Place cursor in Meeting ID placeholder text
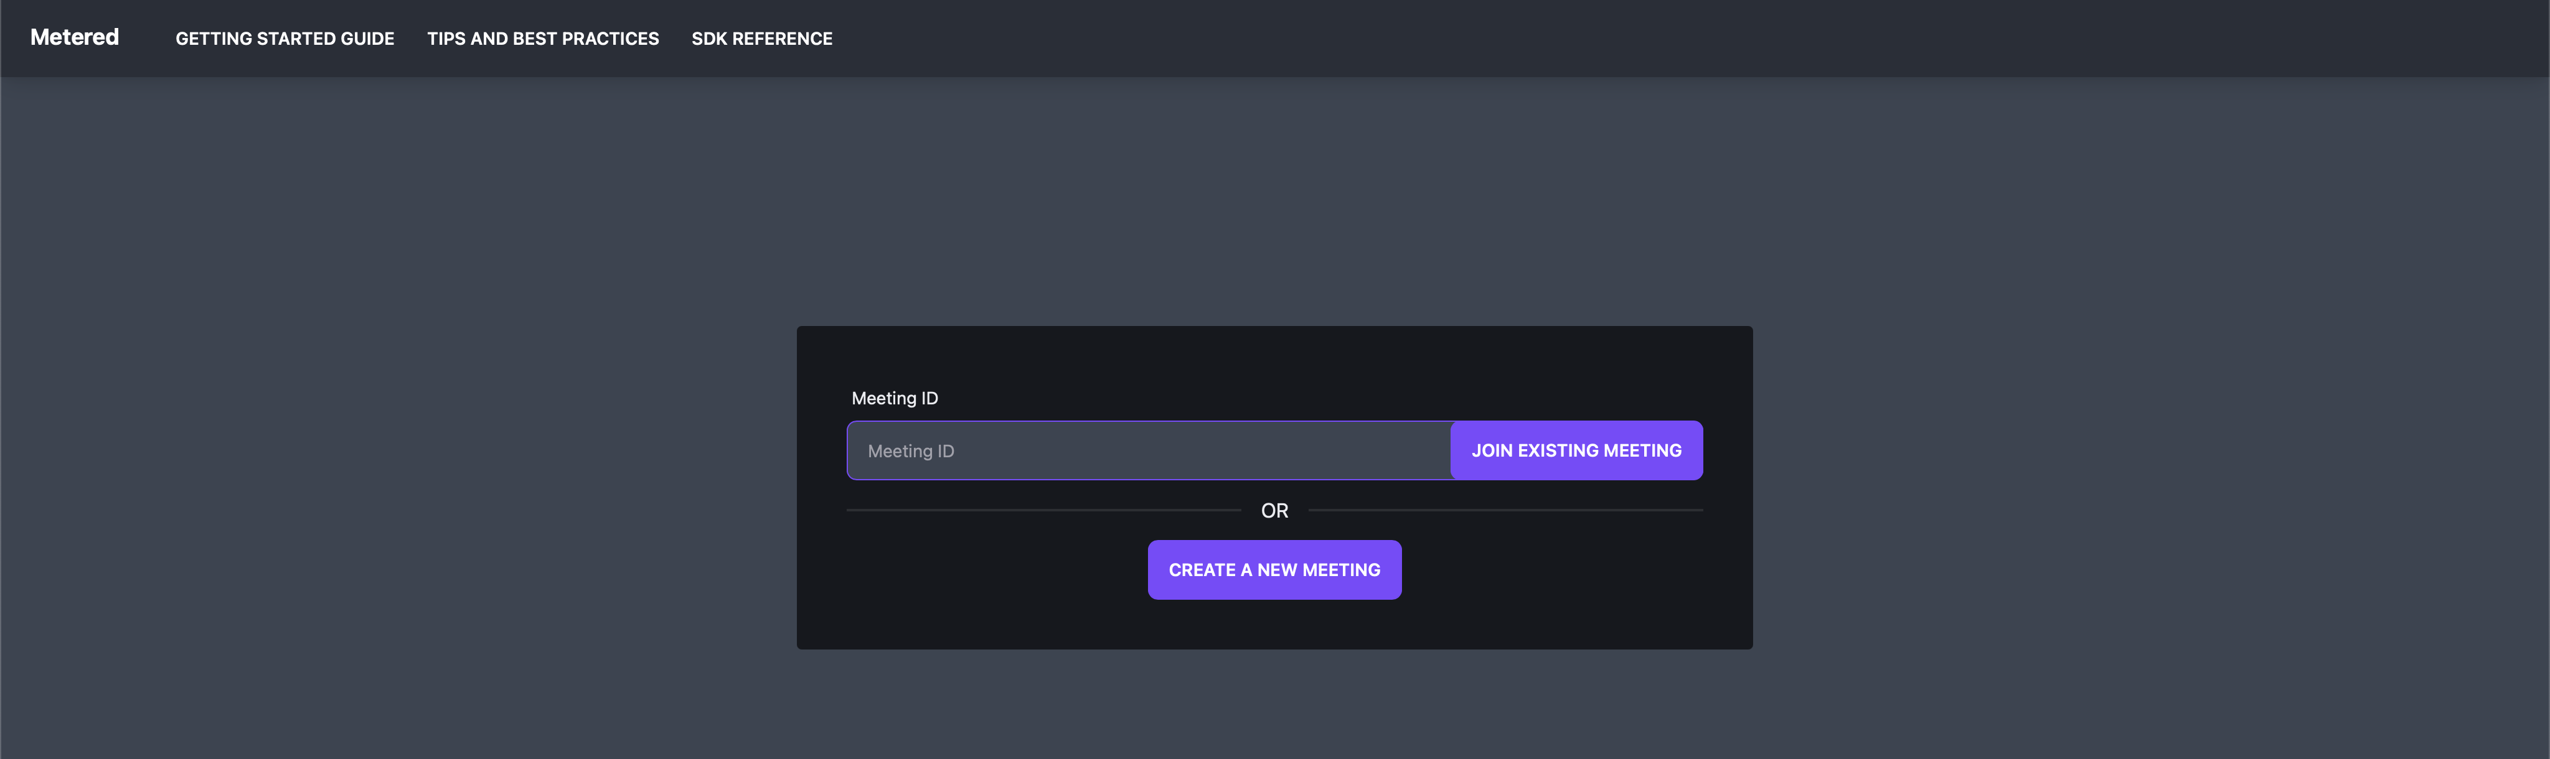2550x759 pixels. 911,451
